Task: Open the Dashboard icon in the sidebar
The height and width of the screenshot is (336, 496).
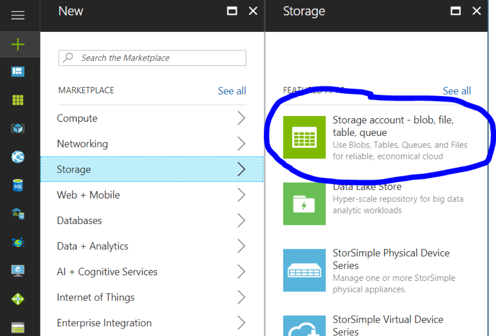Action: click(18, 72)
